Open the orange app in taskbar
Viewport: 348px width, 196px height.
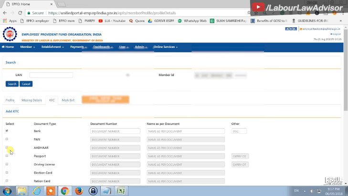click(51, 191)
